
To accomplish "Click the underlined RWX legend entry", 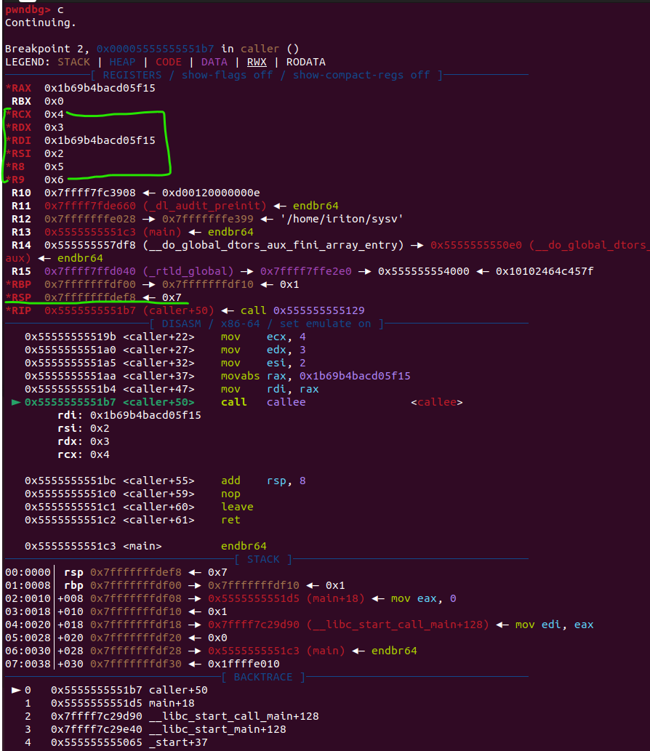I will tap(257, 62).
